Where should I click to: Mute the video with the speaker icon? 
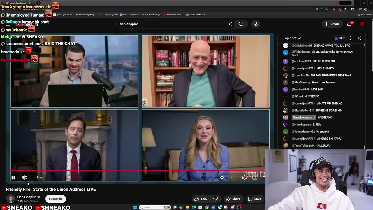[x=24, y=177]
